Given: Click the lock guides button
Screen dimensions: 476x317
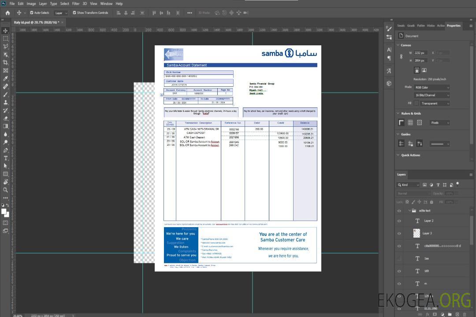Looking at the screenshot, I should pyautogui.click(x=410, y=144).
